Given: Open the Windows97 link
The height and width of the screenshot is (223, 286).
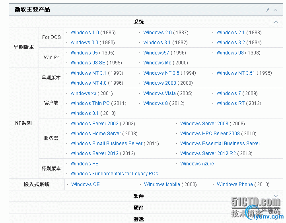Looking at the screenshot, I should point(156,53).
